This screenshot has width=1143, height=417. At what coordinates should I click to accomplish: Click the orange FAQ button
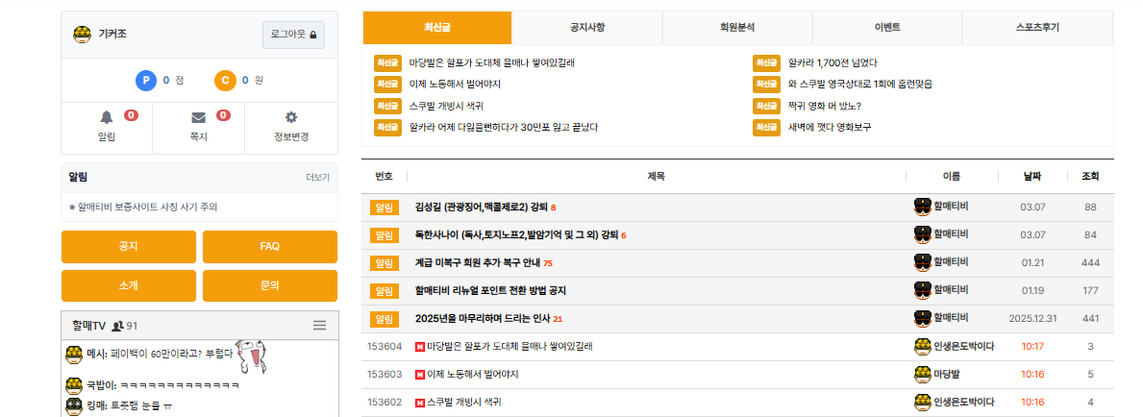[269, 247]
